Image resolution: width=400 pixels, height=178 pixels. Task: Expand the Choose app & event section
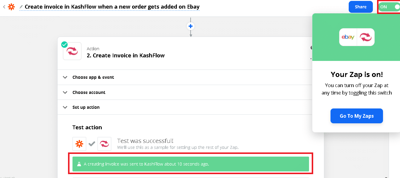93,77
